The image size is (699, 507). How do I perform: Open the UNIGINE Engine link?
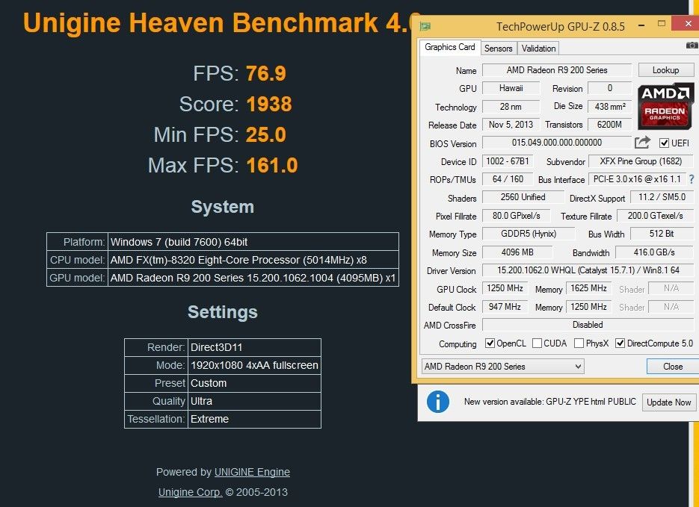click(x=252, y=472)
